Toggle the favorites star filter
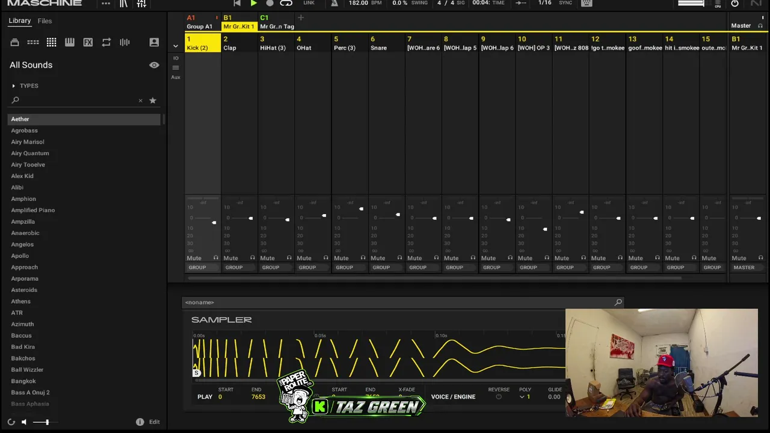Viewport: 770px width, 433px height. point(153,100)
